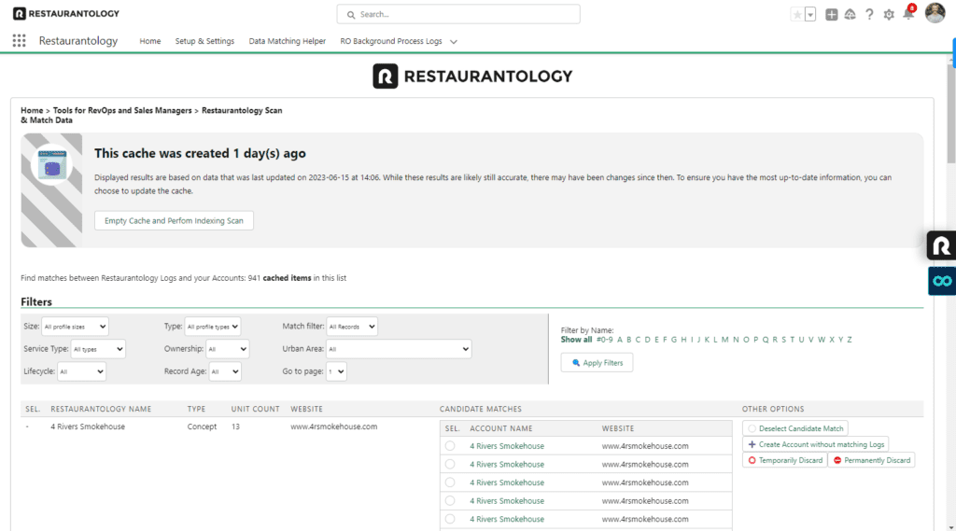Screen dimensions: 956x531
Task: Open Restaurantology side panel tab
Action: (x=941, y=245)
